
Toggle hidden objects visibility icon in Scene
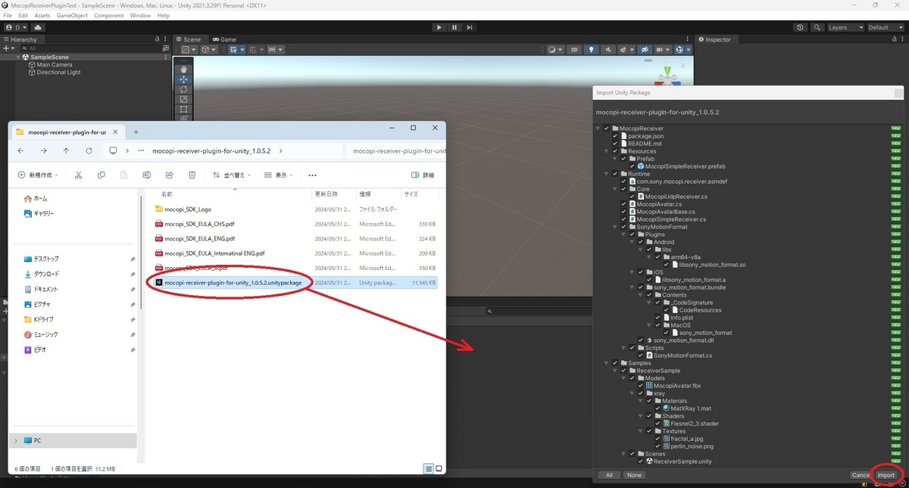(645, 50)
